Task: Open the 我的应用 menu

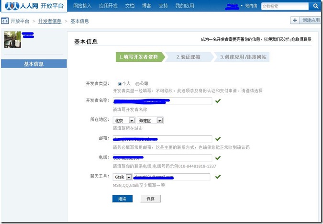Action: click(x=185, y=6)
